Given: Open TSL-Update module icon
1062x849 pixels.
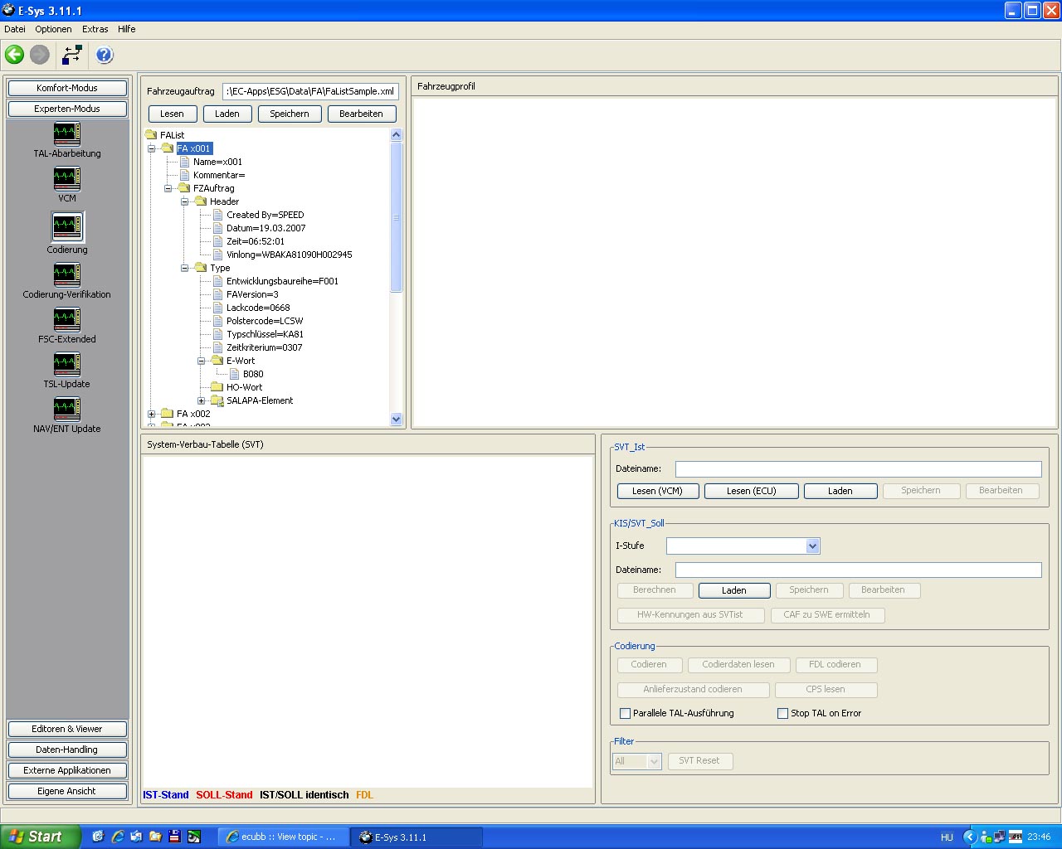Looking at the screenshot, I should click(66, 364).
